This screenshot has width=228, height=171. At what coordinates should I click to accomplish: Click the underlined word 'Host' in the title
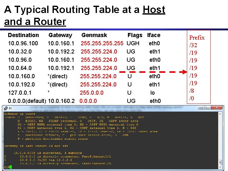click(154, 10)
